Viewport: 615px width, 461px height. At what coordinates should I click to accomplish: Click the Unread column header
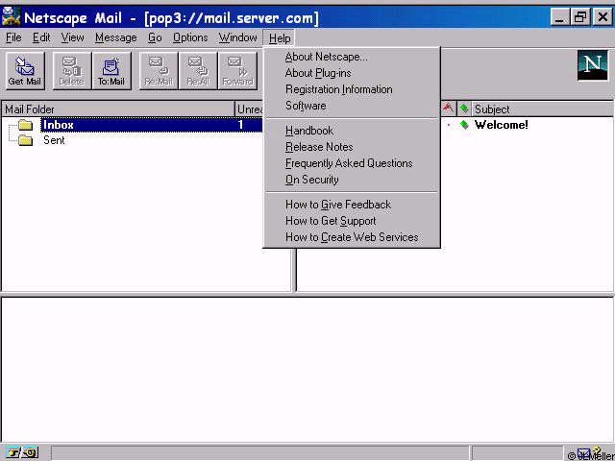tap(250, 109)
